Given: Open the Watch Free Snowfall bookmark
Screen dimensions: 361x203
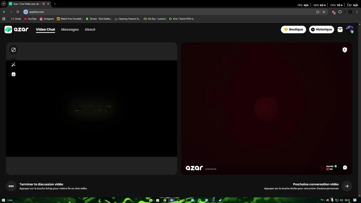Looking at the screenshot, I should tap(70, 19).
